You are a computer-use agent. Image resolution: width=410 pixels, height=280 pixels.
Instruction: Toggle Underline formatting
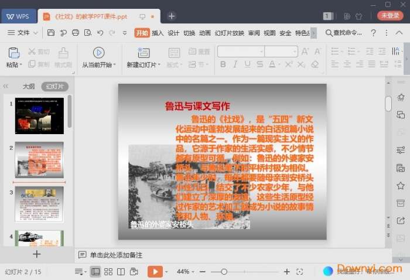[x=247, y=64]
